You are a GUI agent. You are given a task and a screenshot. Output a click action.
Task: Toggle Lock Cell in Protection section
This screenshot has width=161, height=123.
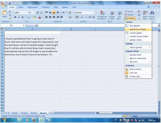click(x=133, y=73)
